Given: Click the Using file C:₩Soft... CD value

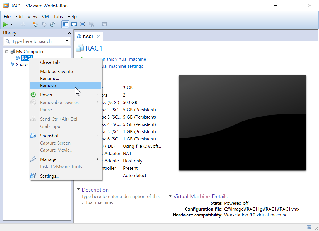Looking at the screenshot, I should [x=142, y=146].
